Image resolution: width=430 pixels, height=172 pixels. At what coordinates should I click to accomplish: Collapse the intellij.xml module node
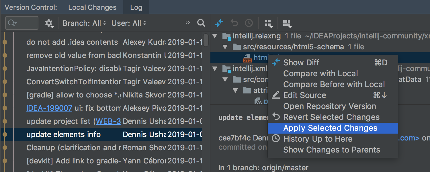[214, 69]
